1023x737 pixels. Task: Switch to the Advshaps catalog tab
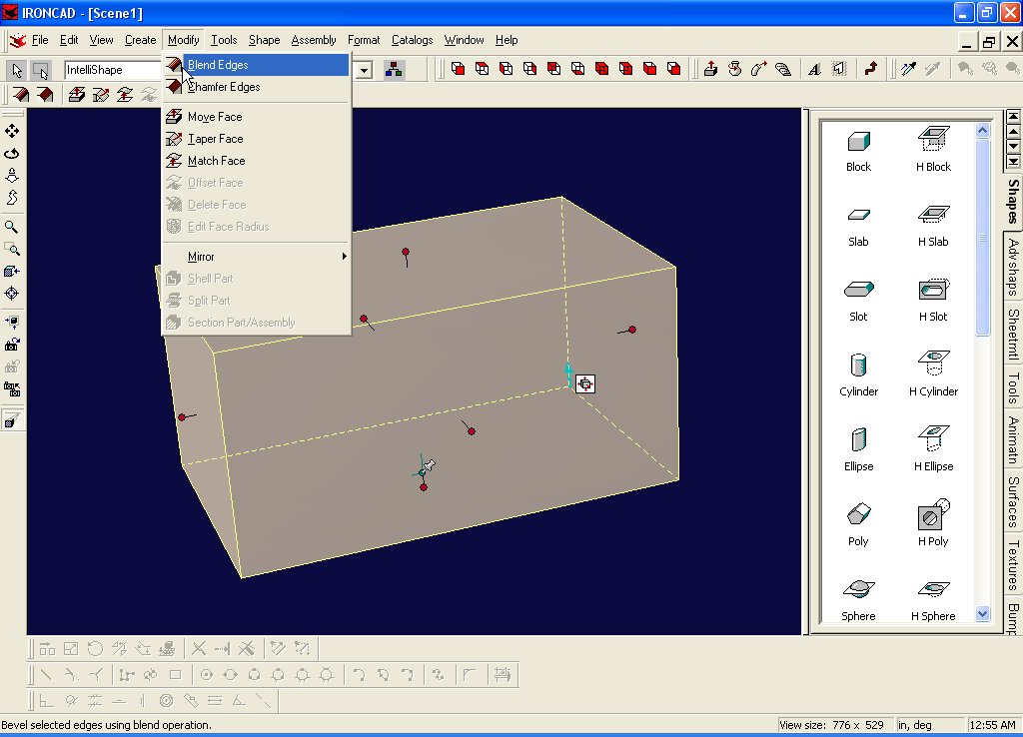pos(1013,267)
